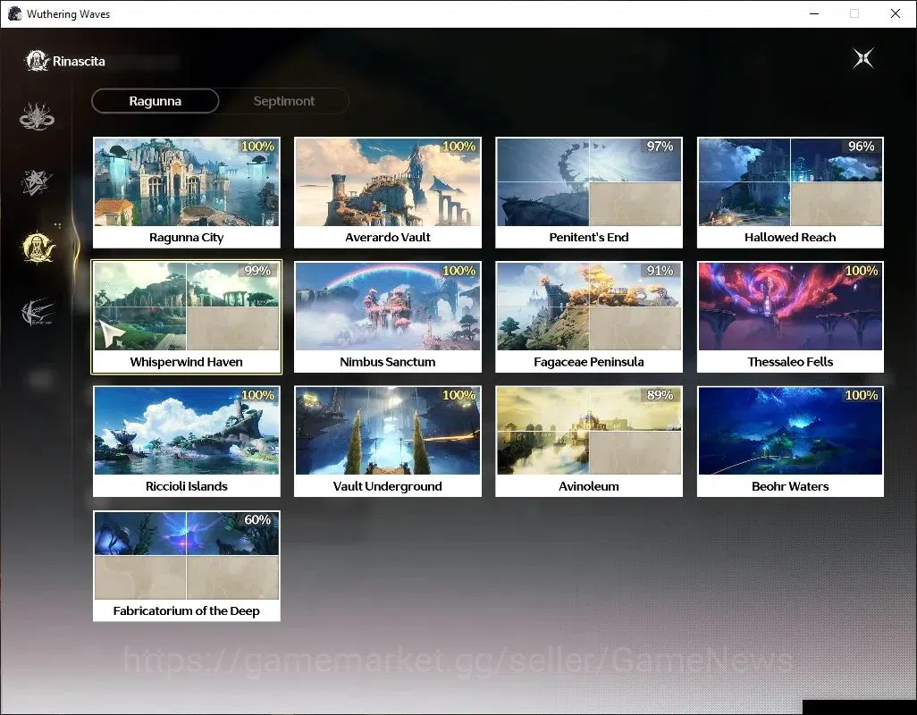917x715 pixels.
Task: Click the 100% badge on Ragunna City
Action: point(257,147)
